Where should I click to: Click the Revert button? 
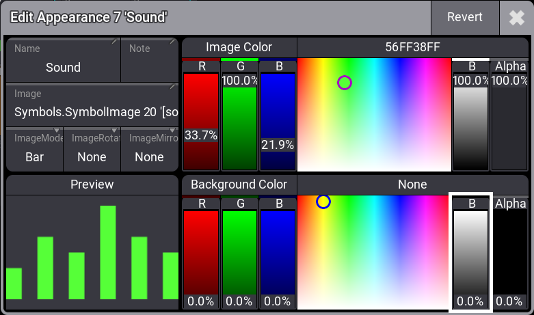(x=464, y=18)
